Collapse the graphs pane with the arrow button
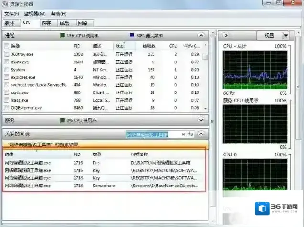Image resolution: width=304 pixels, height=227 pixels. coord(226,36)
